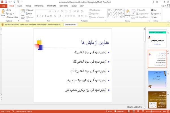Switch to the INSERT tab
170x113 pixels.
pos(20,6)
